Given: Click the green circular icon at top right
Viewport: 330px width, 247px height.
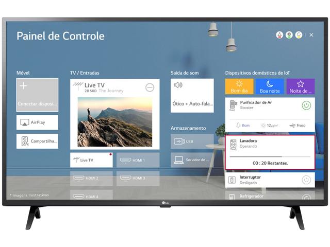Looking at the screenshot, I should point(289,36).
